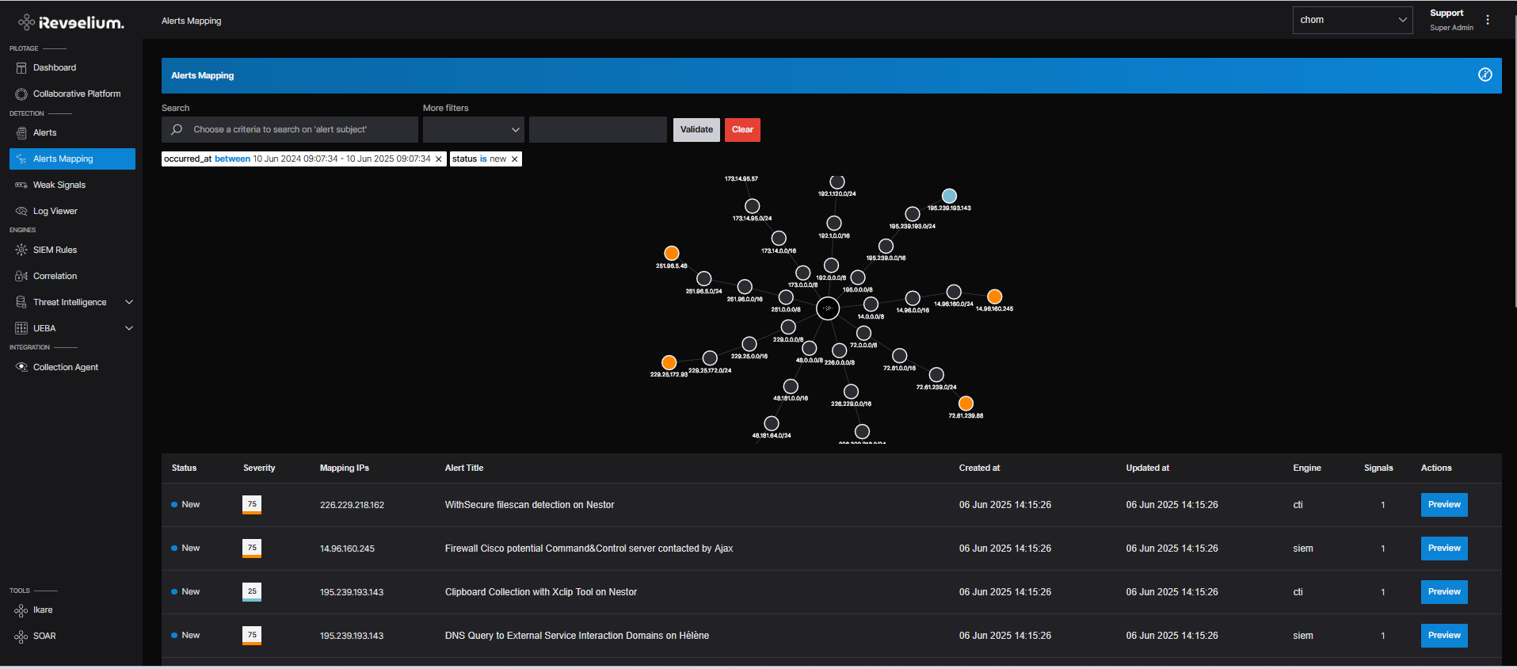1517x669 pixels.
Task: Open the Alerts page in sidebar
Action: [x=44, y=132]
